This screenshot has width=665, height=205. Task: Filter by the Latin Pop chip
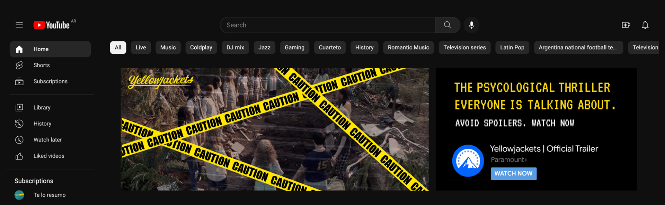click(512, 48)
